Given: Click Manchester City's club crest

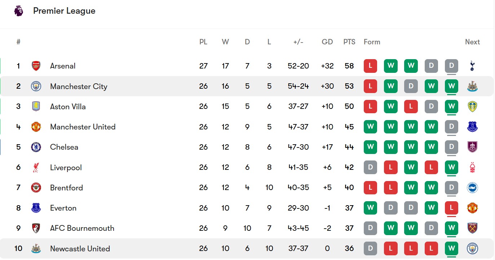Looking at the screenshot, I should point(36,86).
